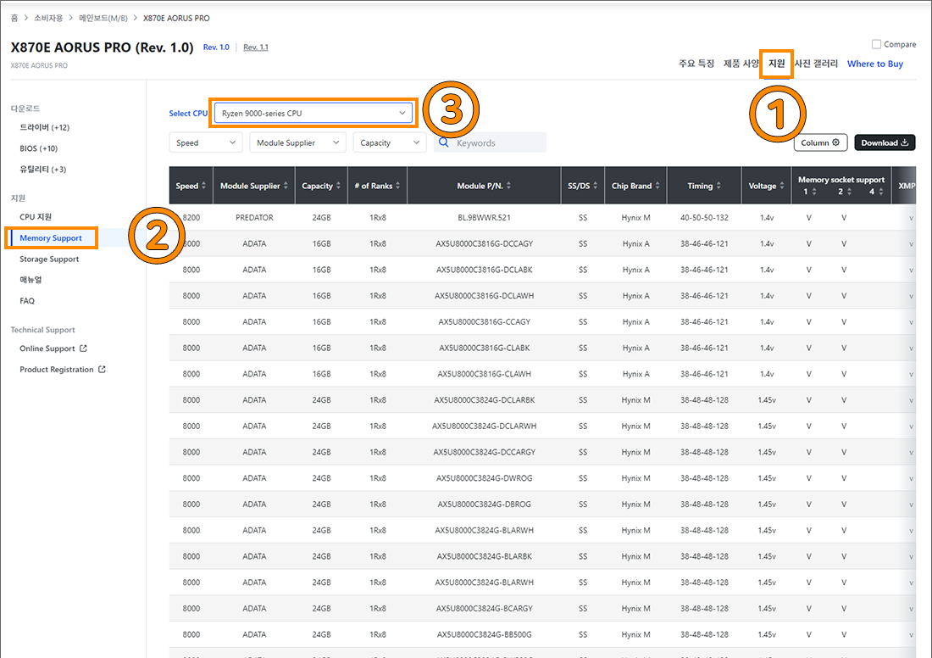This screenshot has height=658, width=932.
Task: Switch to the 지원 tab
Action: 776,63
